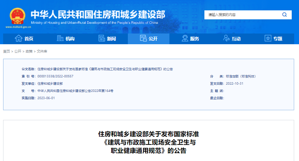Go to 文件库 in the breadcrumb
The width and height of the screenshot is (299, 161).
(42, 51)
